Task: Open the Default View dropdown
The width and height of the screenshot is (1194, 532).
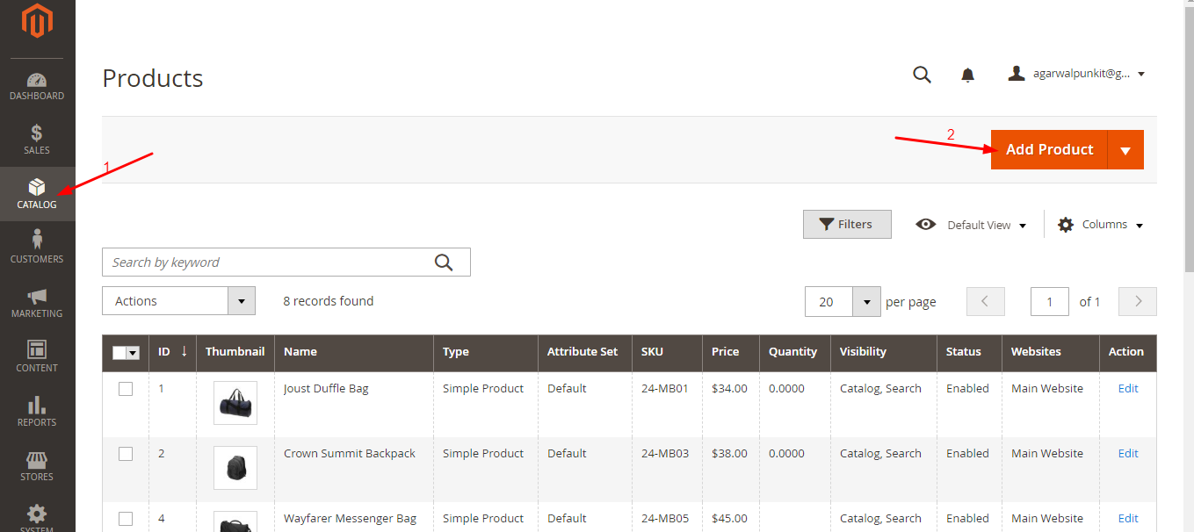Action: pos(970,225)
